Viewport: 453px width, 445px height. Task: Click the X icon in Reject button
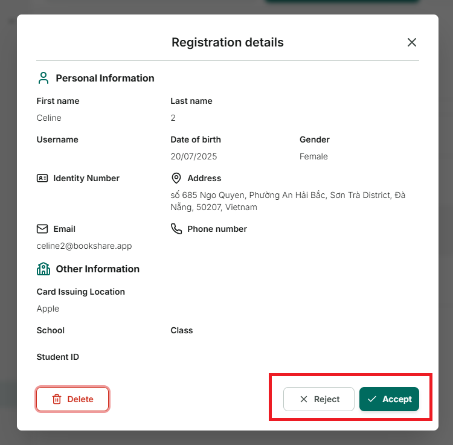[x=304, y=399]
